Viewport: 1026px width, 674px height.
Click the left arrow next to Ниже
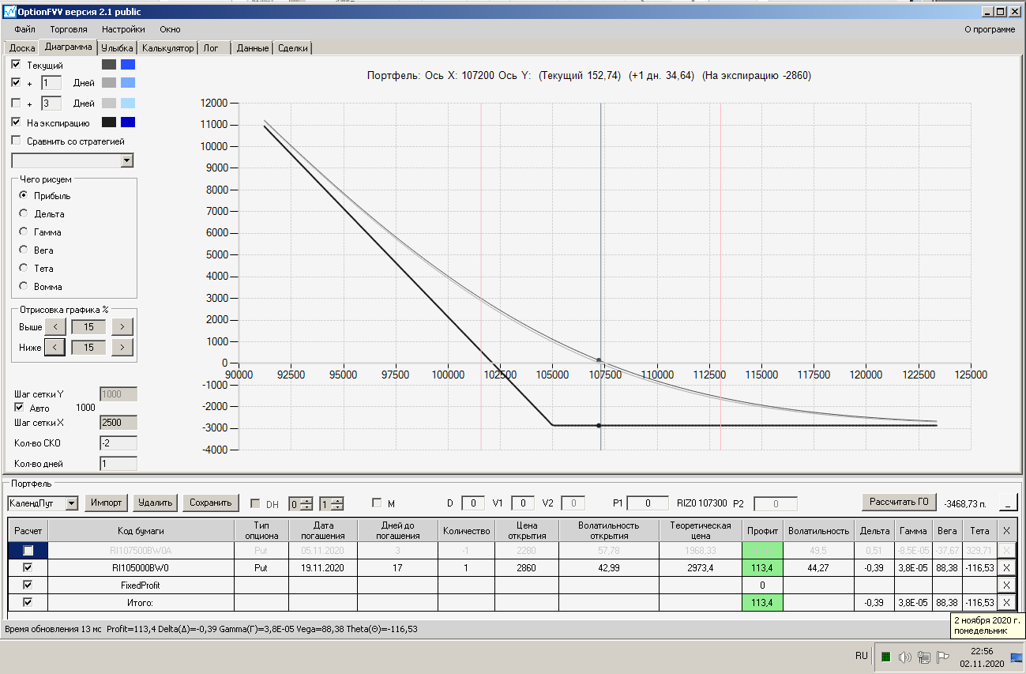pos(54,347)
